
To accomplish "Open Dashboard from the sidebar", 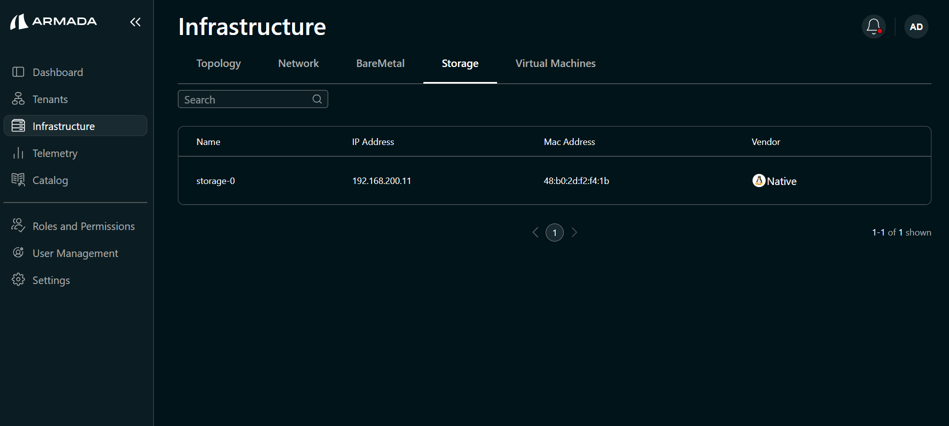I will (75, 72).
